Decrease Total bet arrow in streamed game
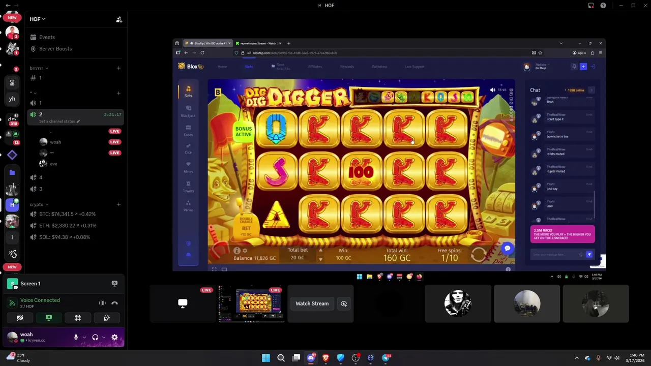Image resolution: width=651 pixels, height=366 pixels. [x=320, y=259]
